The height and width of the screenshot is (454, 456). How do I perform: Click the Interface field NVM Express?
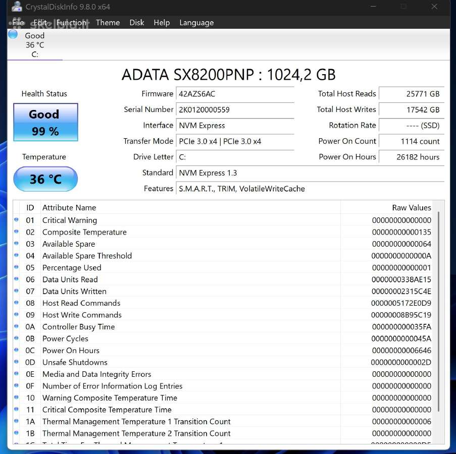click(x=235, y=126)
